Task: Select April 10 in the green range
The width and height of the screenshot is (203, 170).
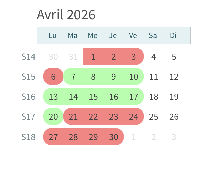Action: tap(134, 77)
